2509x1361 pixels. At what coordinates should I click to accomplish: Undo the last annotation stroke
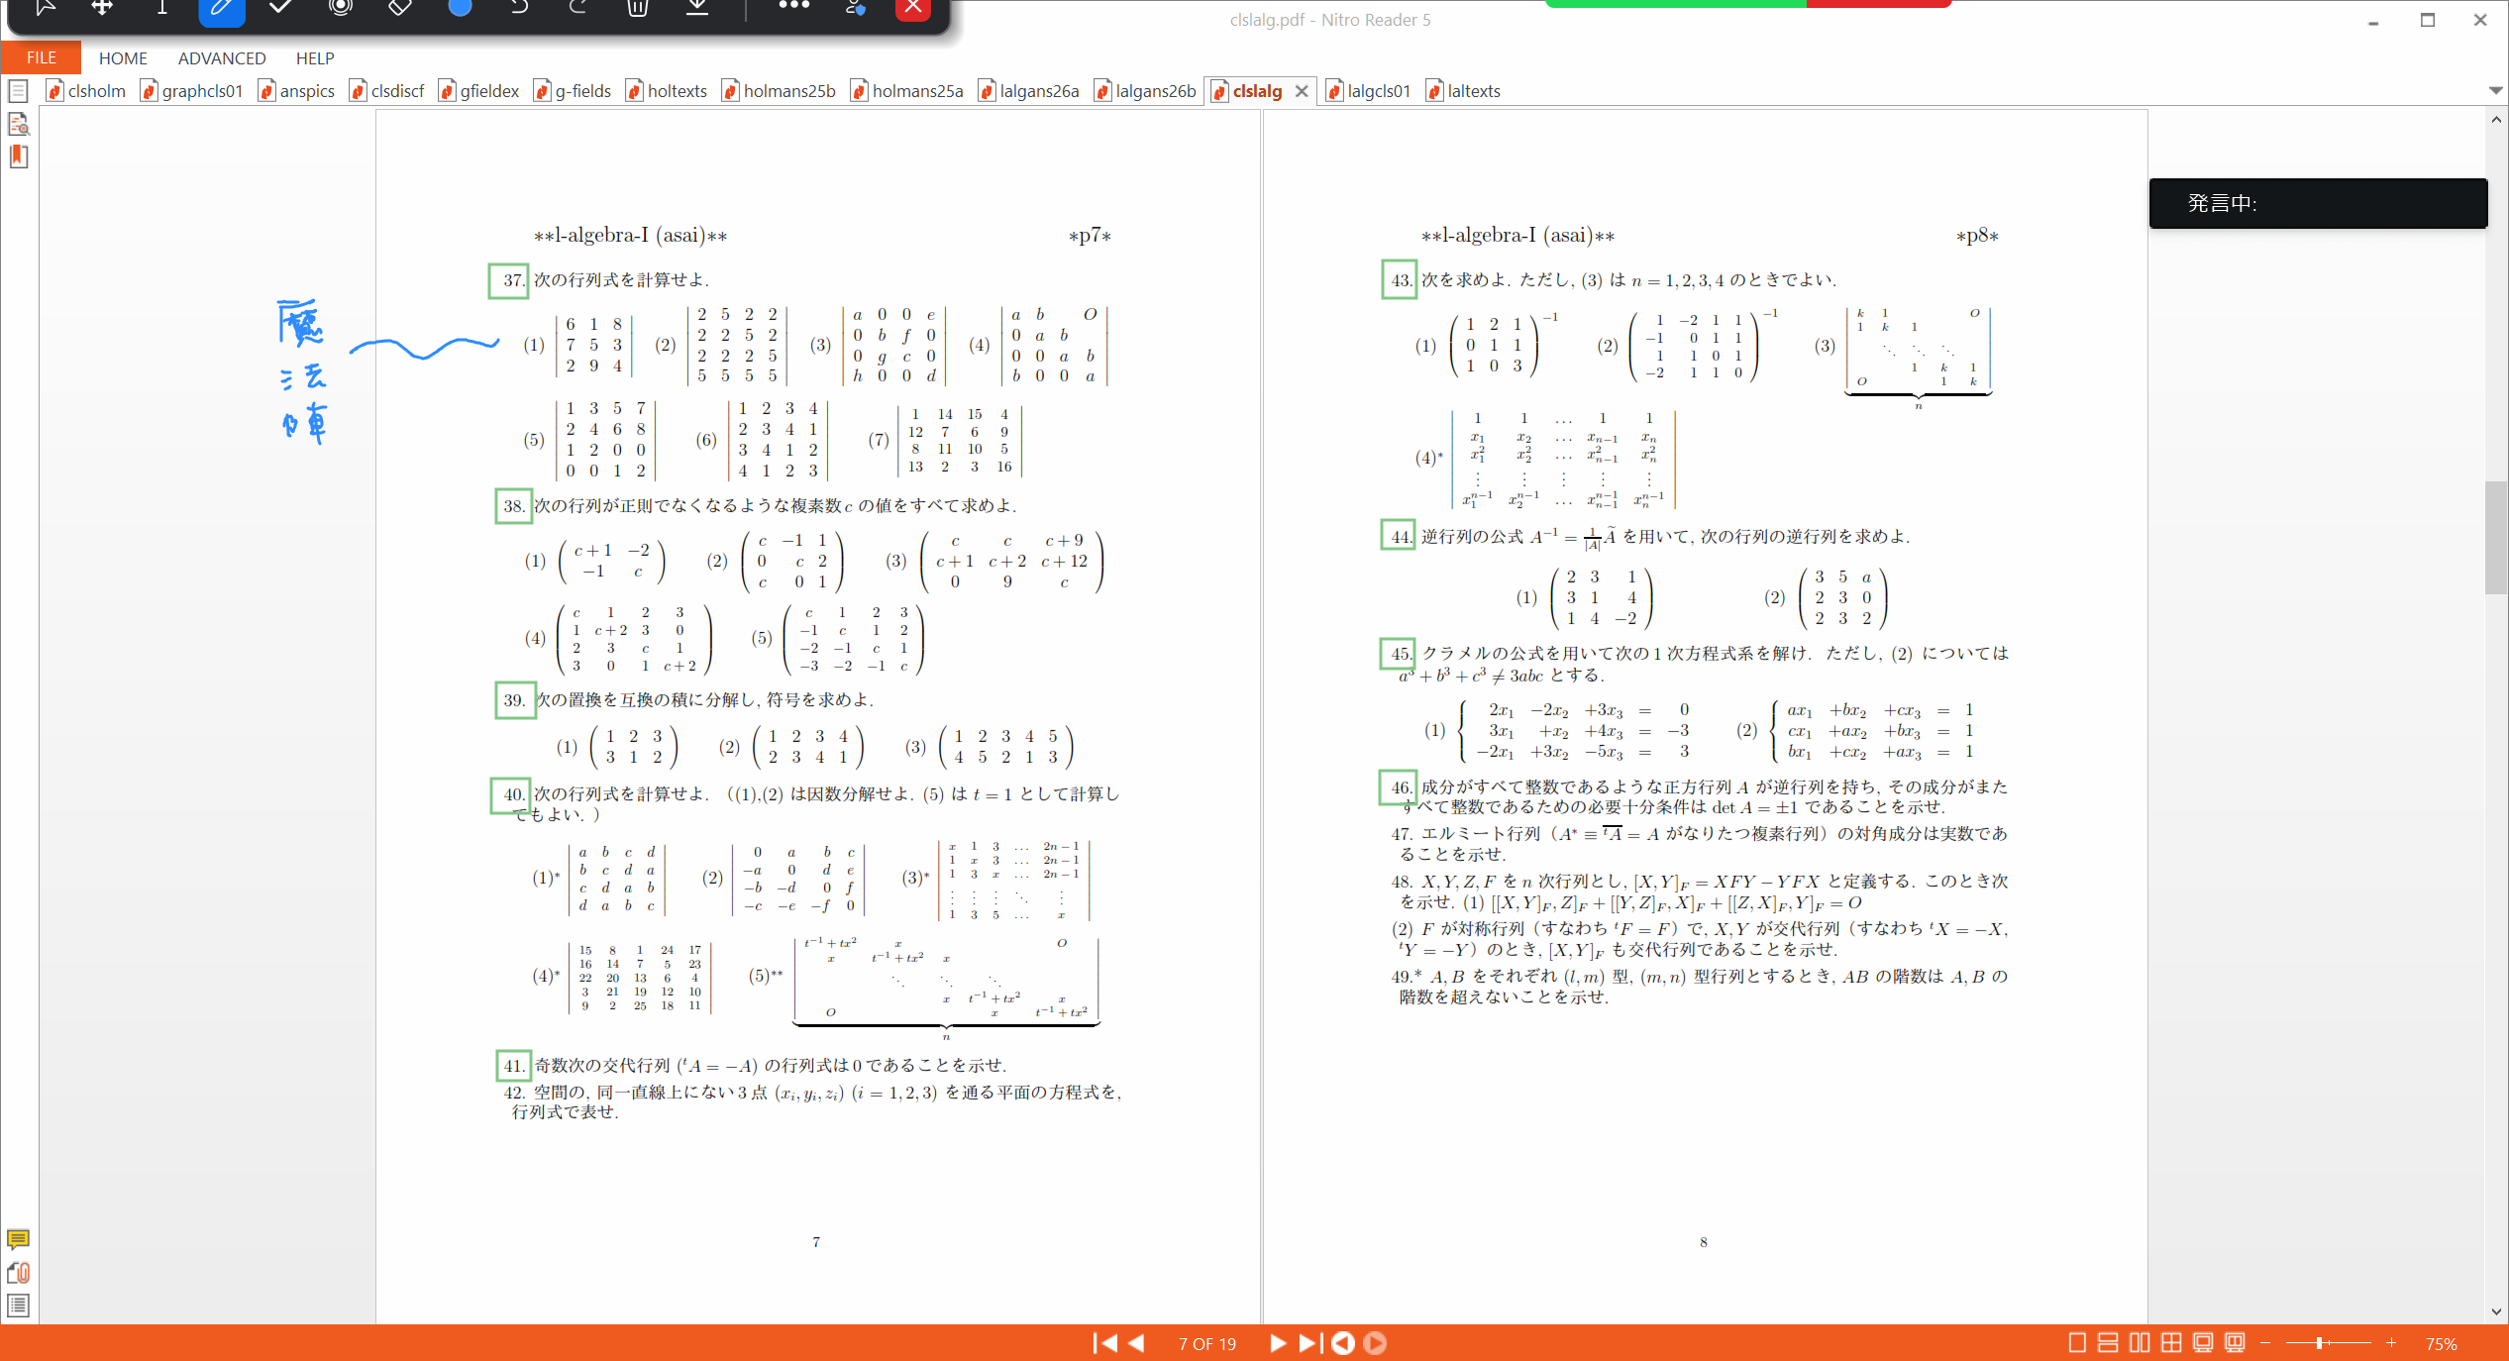(519, 8)
